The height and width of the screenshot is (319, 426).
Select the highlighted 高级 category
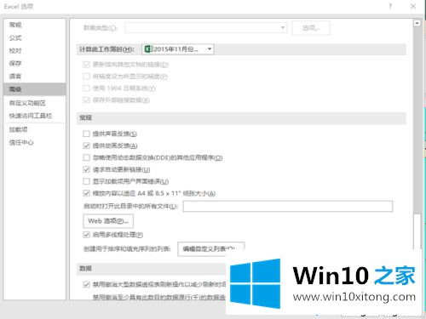(35, 89)
